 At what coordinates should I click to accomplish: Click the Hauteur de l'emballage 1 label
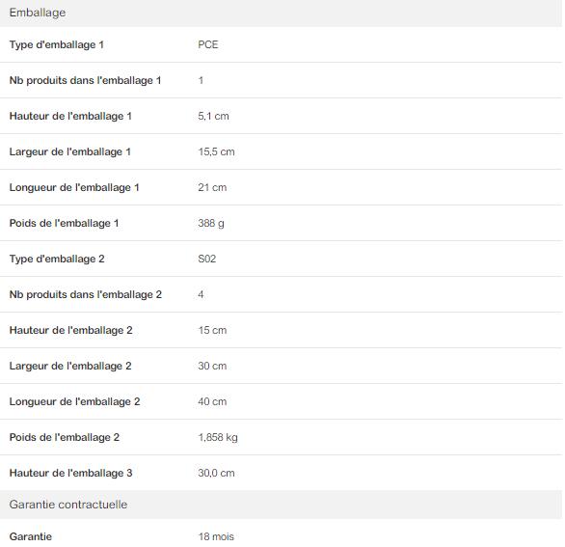tap(70, 116)
